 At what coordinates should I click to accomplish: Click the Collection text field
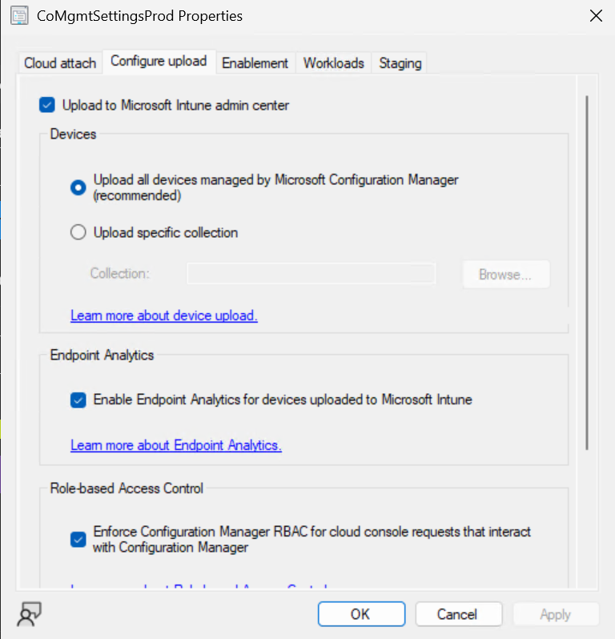[x=311, y=274]
